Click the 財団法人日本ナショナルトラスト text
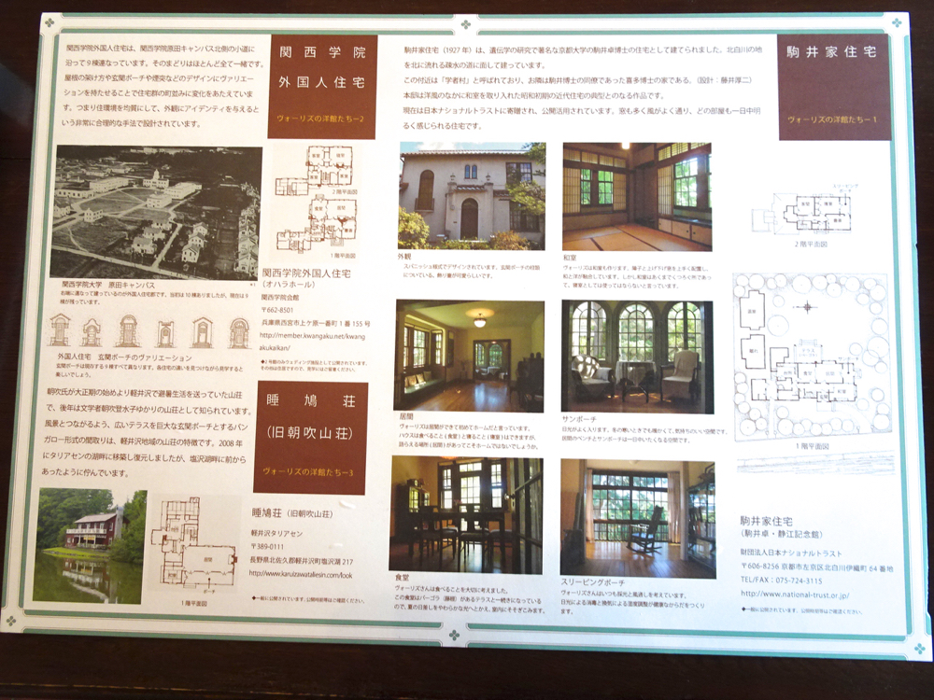The height and width of the screenshot is (700, 934). point(791,553)
